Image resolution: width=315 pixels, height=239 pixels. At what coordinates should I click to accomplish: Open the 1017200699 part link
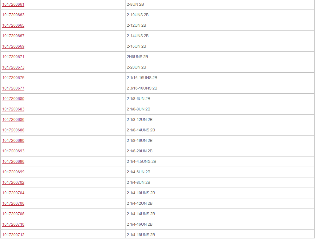pyautogui.click(x=13, y=172)
